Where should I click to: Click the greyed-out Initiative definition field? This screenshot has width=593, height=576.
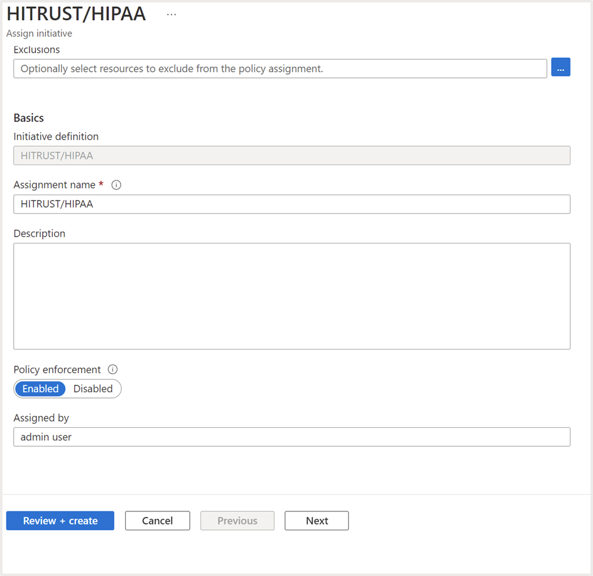coord(291,156)
